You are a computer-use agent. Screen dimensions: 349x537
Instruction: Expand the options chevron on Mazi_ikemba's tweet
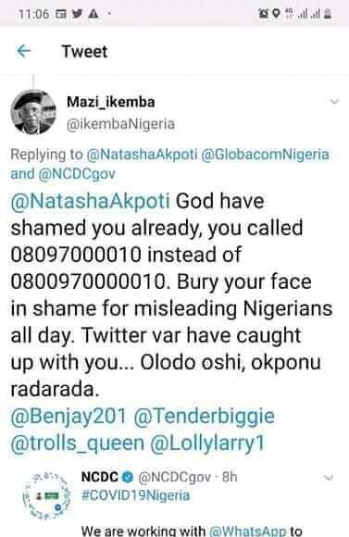[334, 101]
